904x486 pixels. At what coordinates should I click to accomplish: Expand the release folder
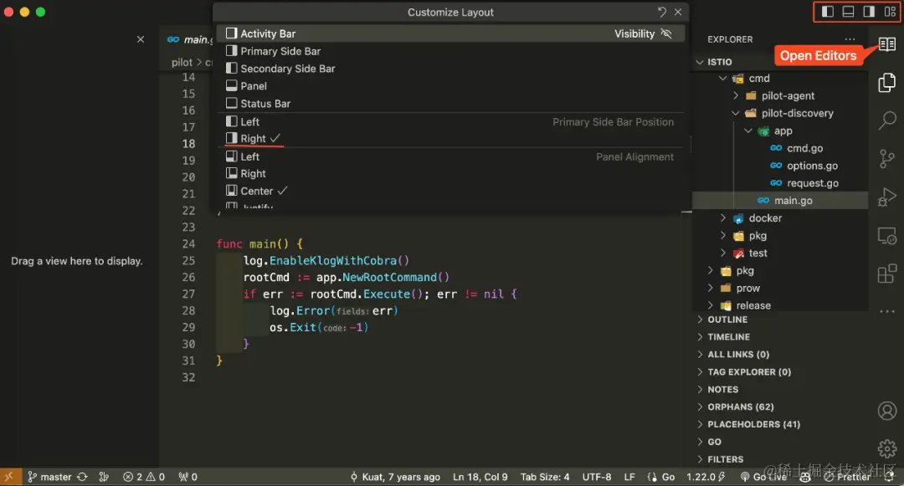[711, 305]
